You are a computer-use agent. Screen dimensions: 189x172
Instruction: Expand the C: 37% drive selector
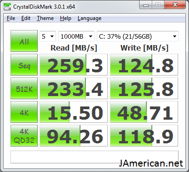point(138,36)
